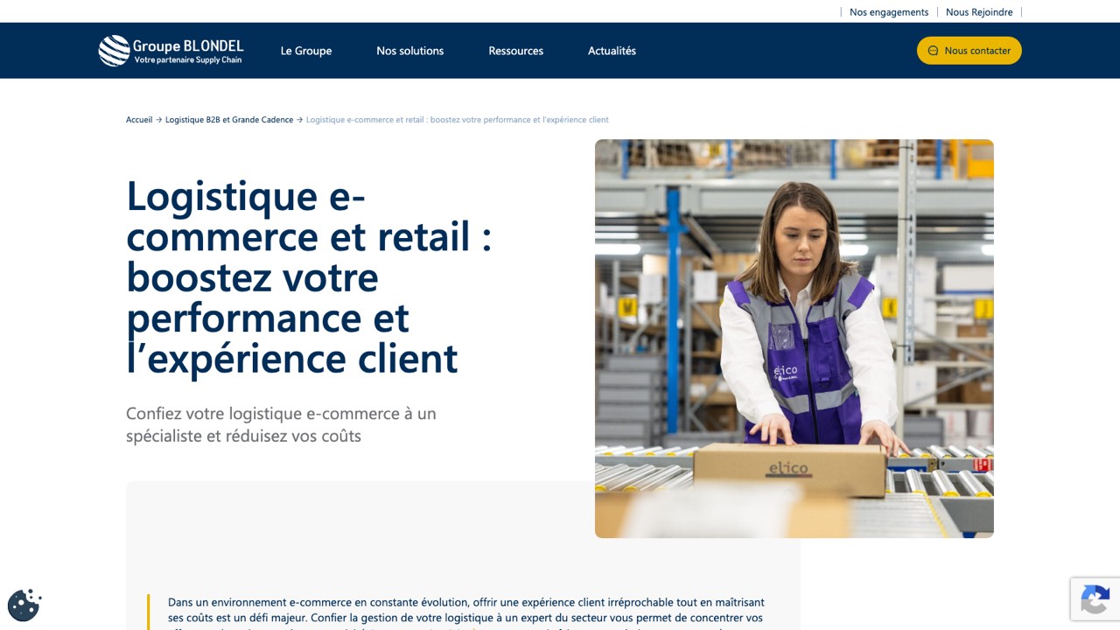Click the subtitle Confiez votre logistique e-commerce
The width and height of the screenshot is (1120, 630).
coord(281,424)
